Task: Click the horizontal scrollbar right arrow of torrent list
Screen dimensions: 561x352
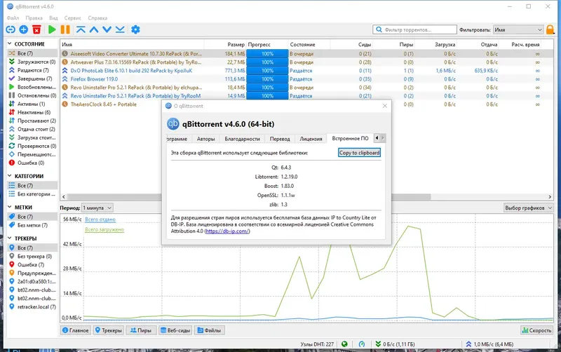Action: [x=550, y=197]
